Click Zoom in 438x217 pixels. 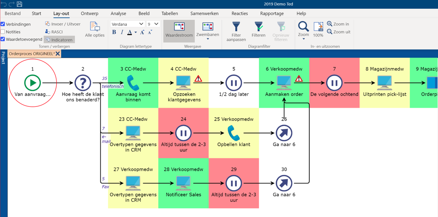tap(338, 24)
